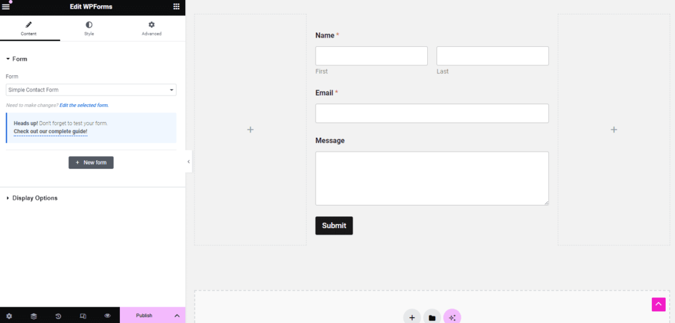Click the pink scroll-to-top arrow button

pyautogui.click(x=659, y=304)
